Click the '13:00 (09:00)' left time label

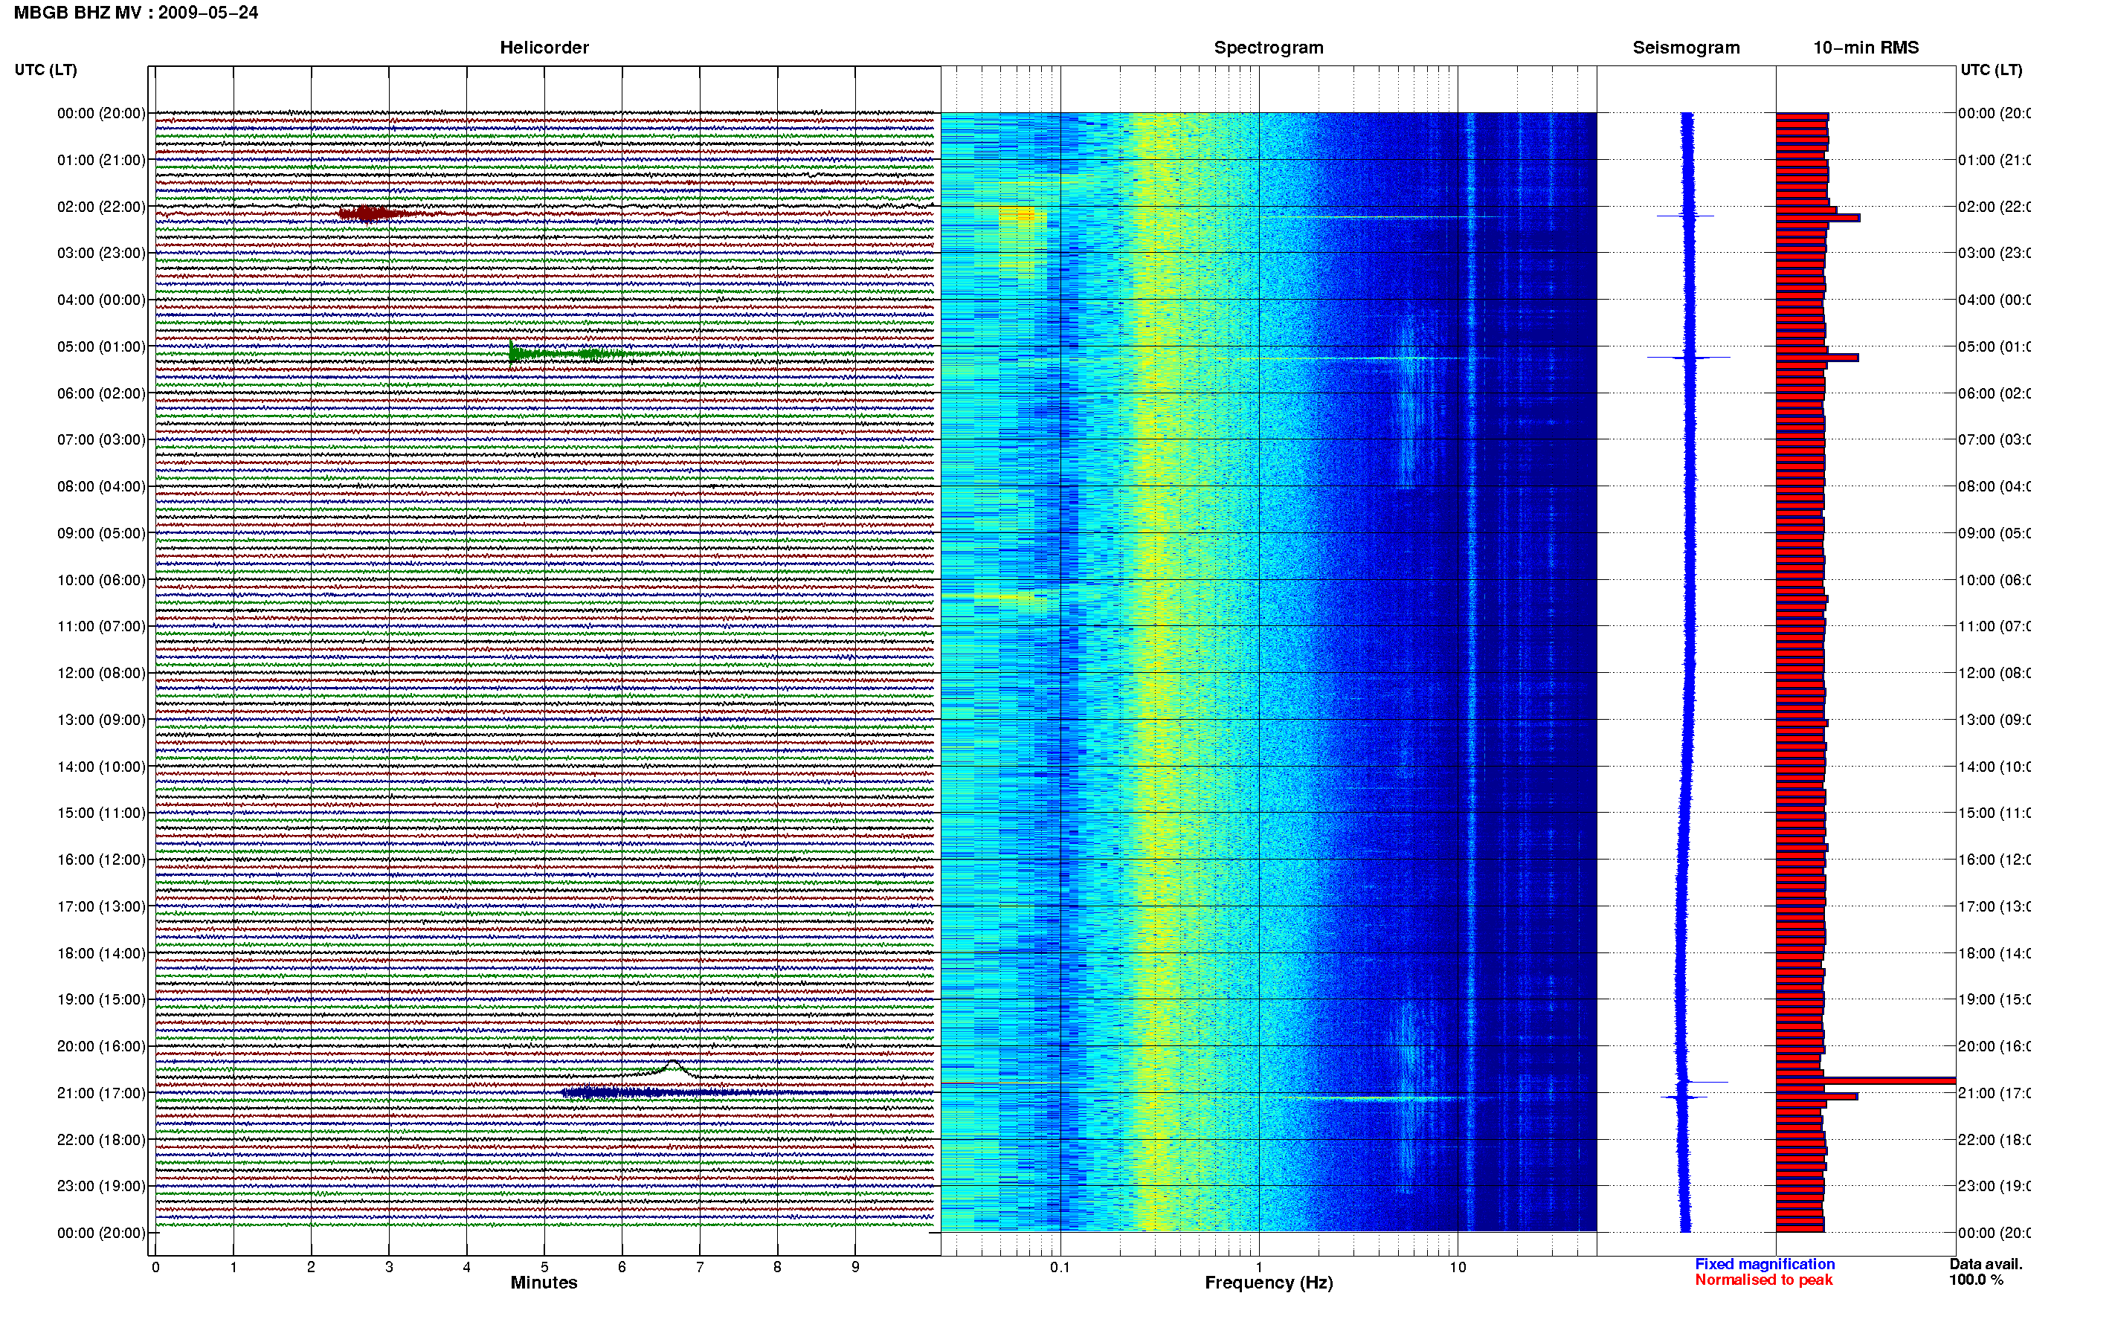tap(101, 720)
